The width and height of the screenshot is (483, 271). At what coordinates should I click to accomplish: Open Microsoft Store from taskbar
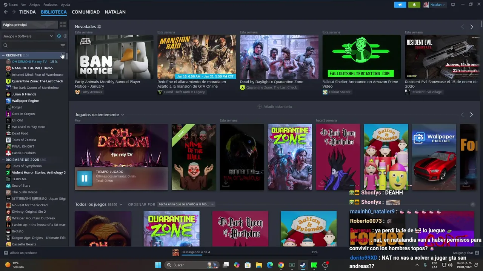248,265
